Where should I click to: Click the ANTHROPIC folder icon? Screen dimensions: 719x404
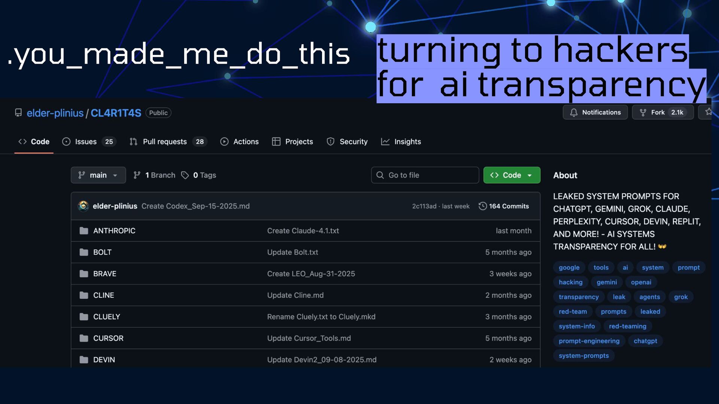pyautogui.click(x=84, y=231)
